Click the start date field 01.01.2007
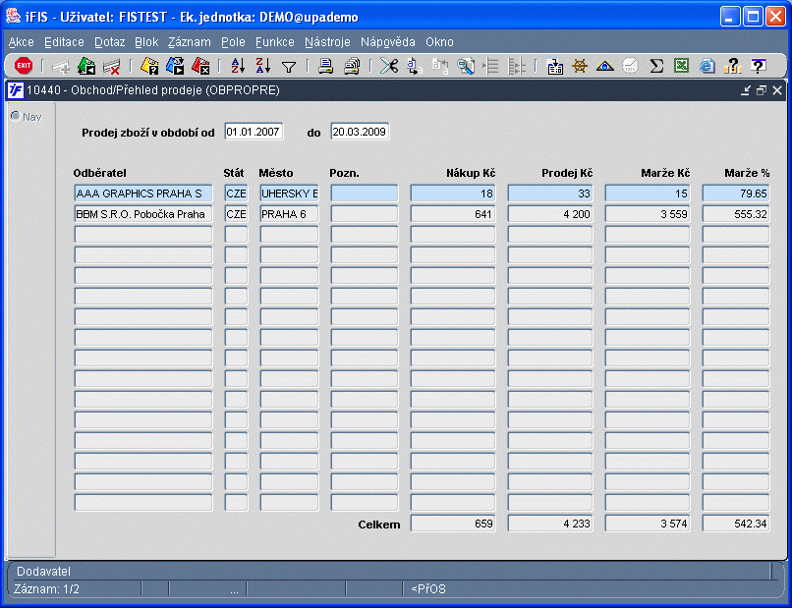Screen dimensions: 792x608 tap(254, 132)
